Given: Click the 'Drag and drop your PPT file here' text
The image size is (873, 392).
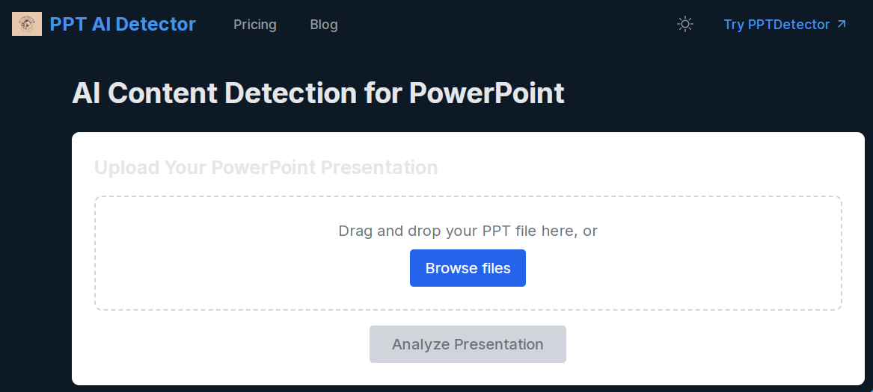Looking at the screenshot, I should [468, 231].
